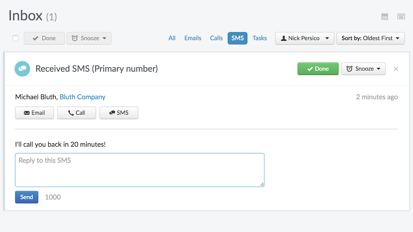The image size is (413, 232).
Task: Open Sort by Oldest First dropdown
Action: point(370,38)
